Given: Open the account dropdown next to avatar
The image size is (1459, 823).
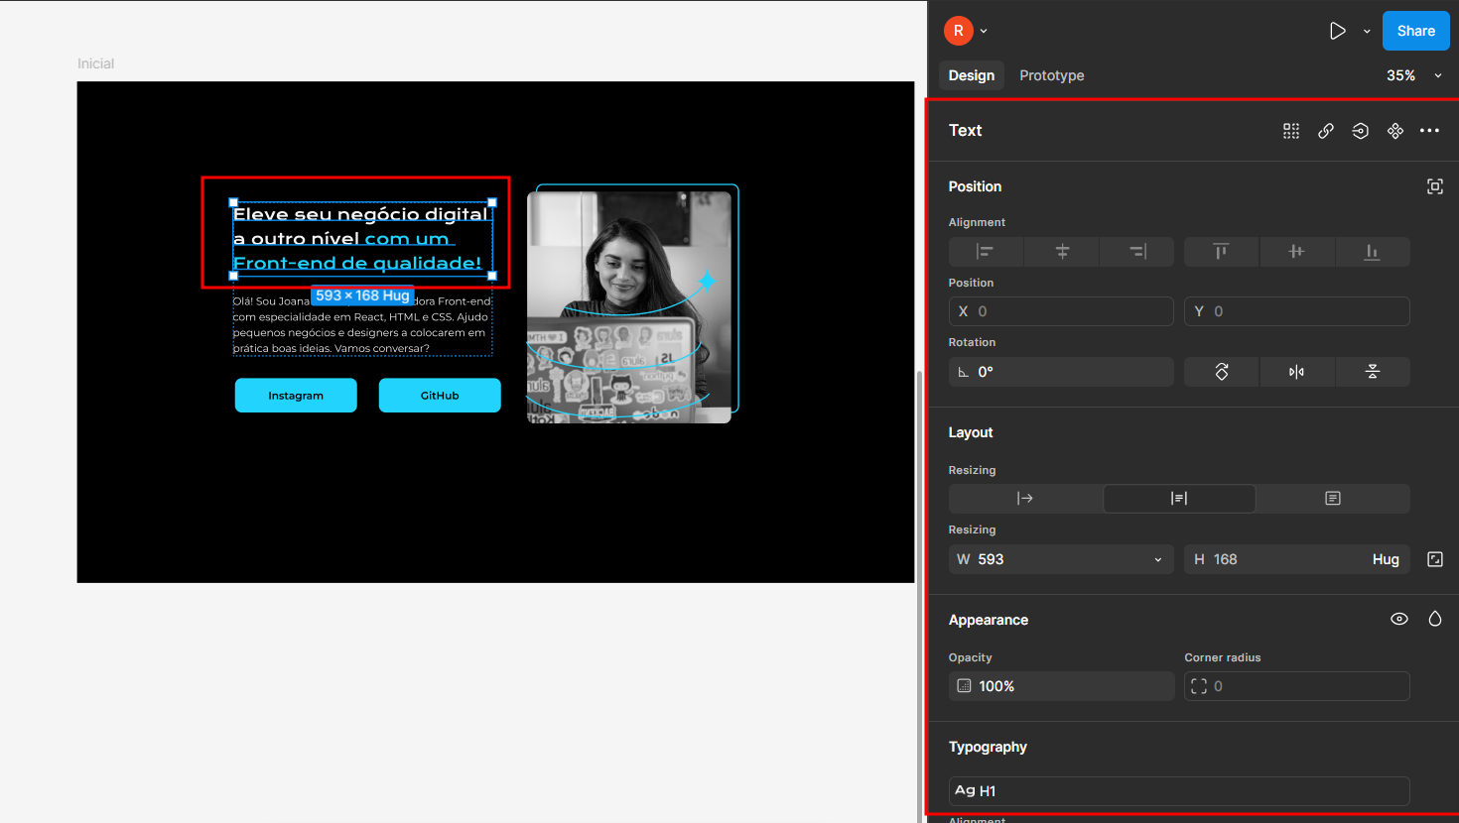Looking at the screenshot, I should (984, 31).
